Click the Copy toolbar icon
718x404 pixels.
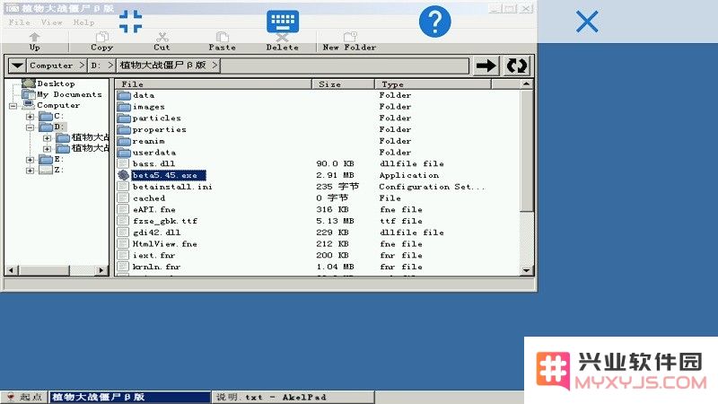point(101,37)
